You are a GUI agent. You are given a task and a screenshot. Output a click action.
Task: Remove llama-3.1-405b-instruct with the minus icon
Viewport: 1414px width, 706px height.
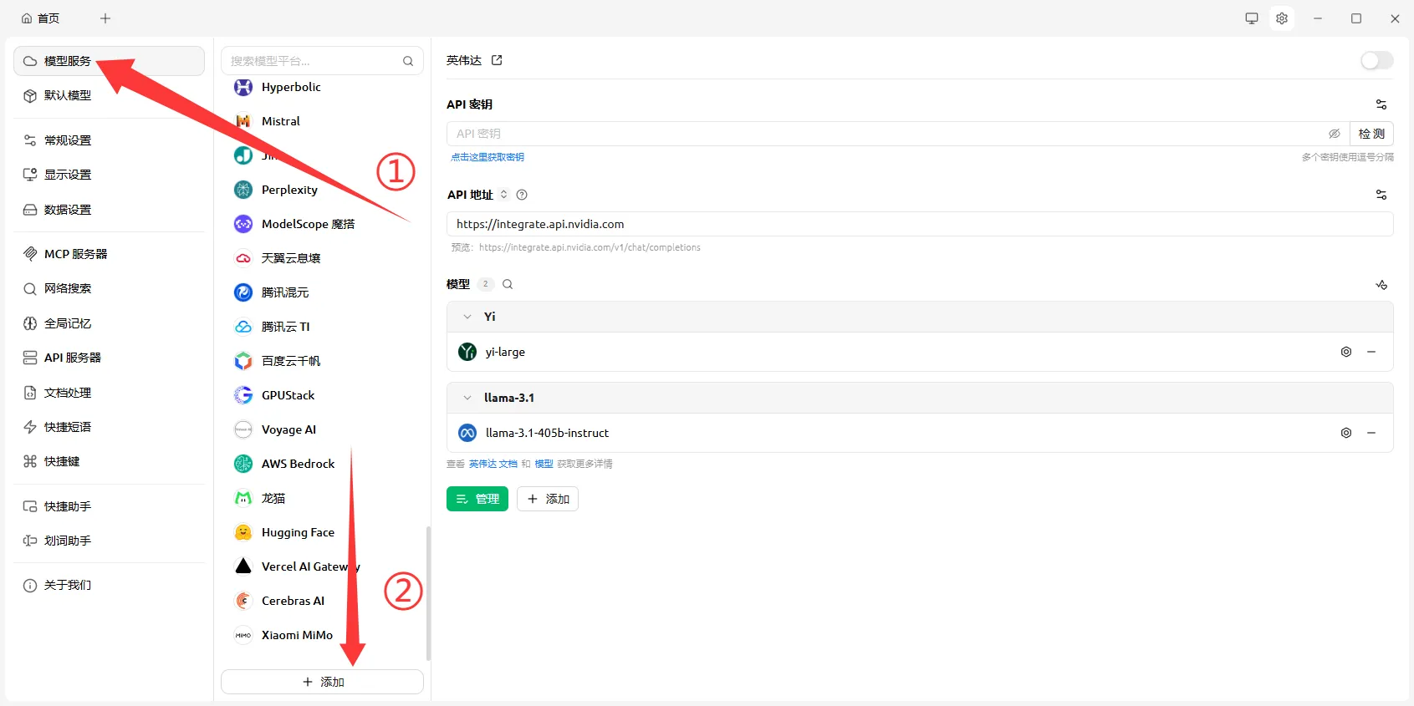click(x=1371, y=433)
